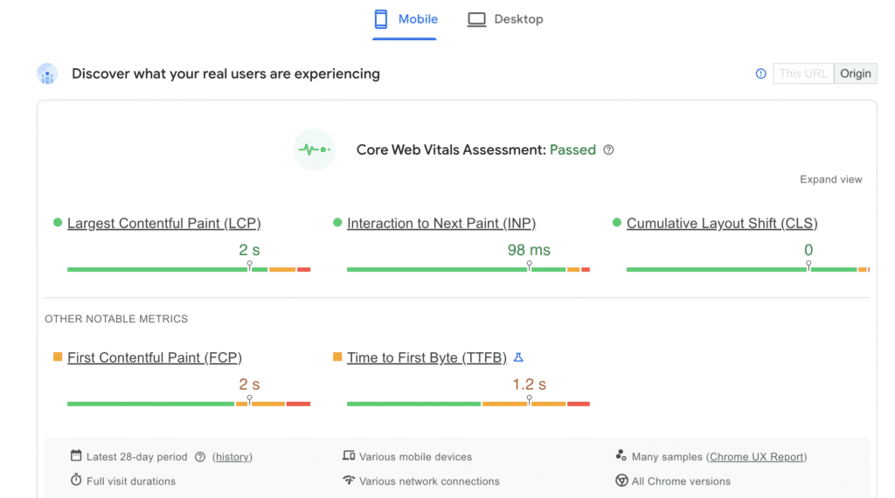This screenshot has width=895, height=498.
Task: Click the green pulse assessment icon
Action: tap(314, 149)
